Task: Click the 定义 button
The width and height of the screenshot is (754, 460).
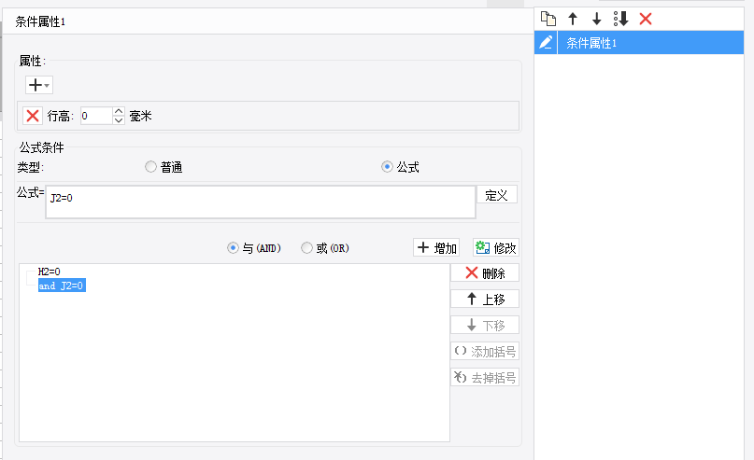Action: click(x=497, y=195)
